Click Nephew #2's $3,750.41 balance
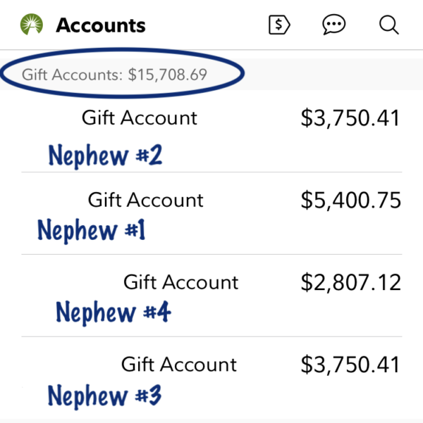Screen dimensions: 423x423 click(x=350, y=118)
